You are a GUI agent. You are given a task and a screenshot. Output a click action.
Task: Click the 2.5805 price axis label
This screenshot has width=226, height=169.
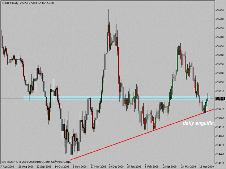pyautogui.click(x=220, y=73)
